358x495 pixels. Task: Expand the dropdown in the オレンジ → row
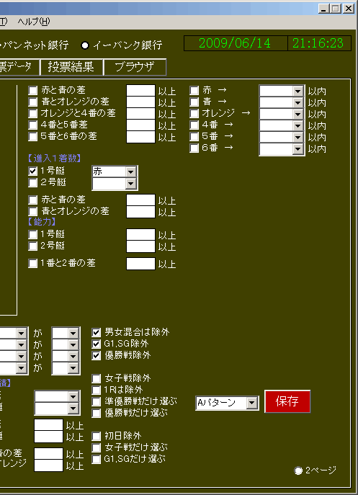click(x=297, y=115)
